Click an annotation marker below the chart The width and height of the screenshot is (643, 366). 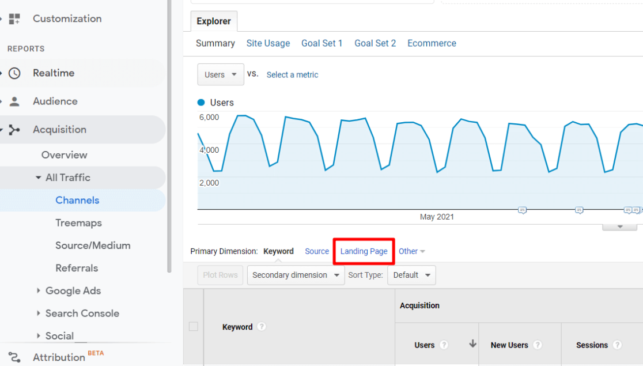point(522,210)
